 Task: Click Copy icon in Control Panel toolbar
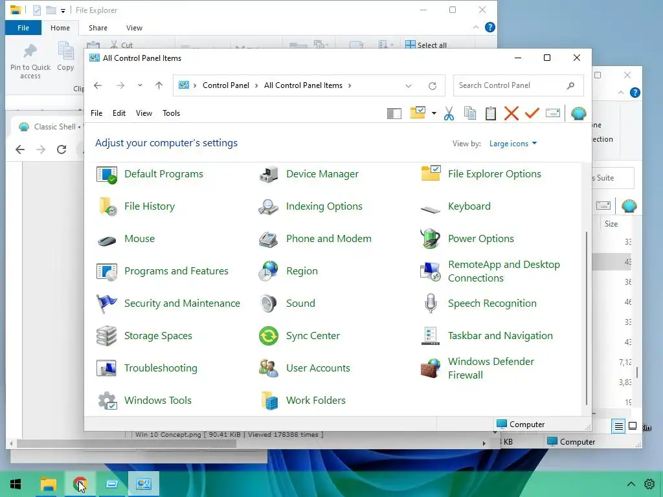pyautogui.click(x=470, y=113)
